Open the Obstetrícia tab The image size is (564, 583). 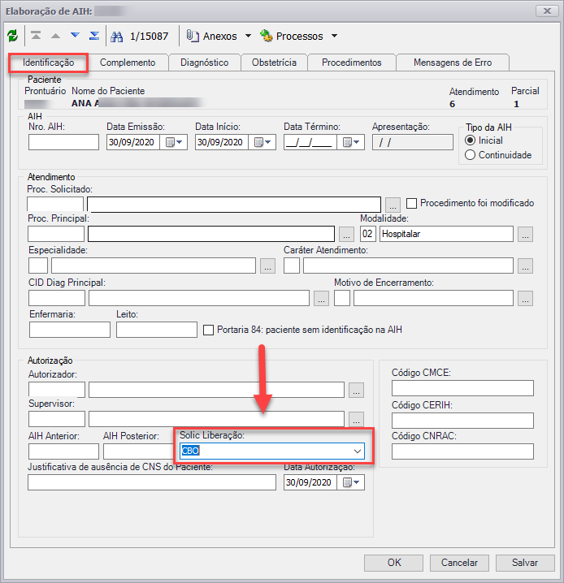(x=274, y=63)
